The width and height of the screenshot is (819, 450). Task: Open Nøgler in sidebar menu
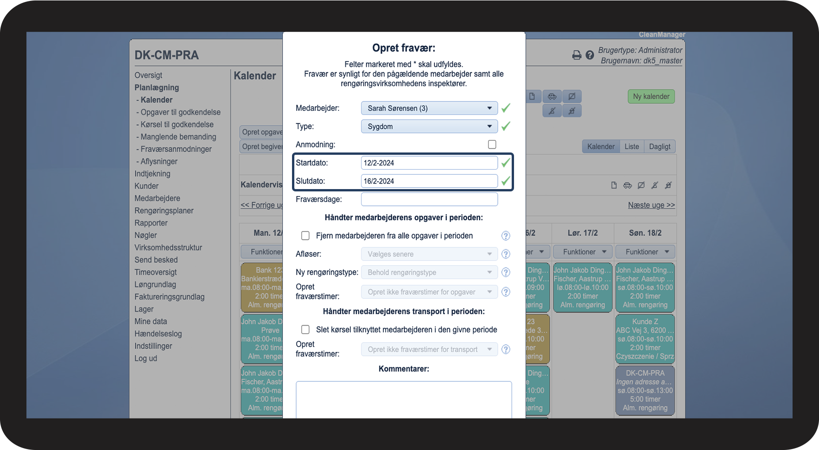point(146,235)
